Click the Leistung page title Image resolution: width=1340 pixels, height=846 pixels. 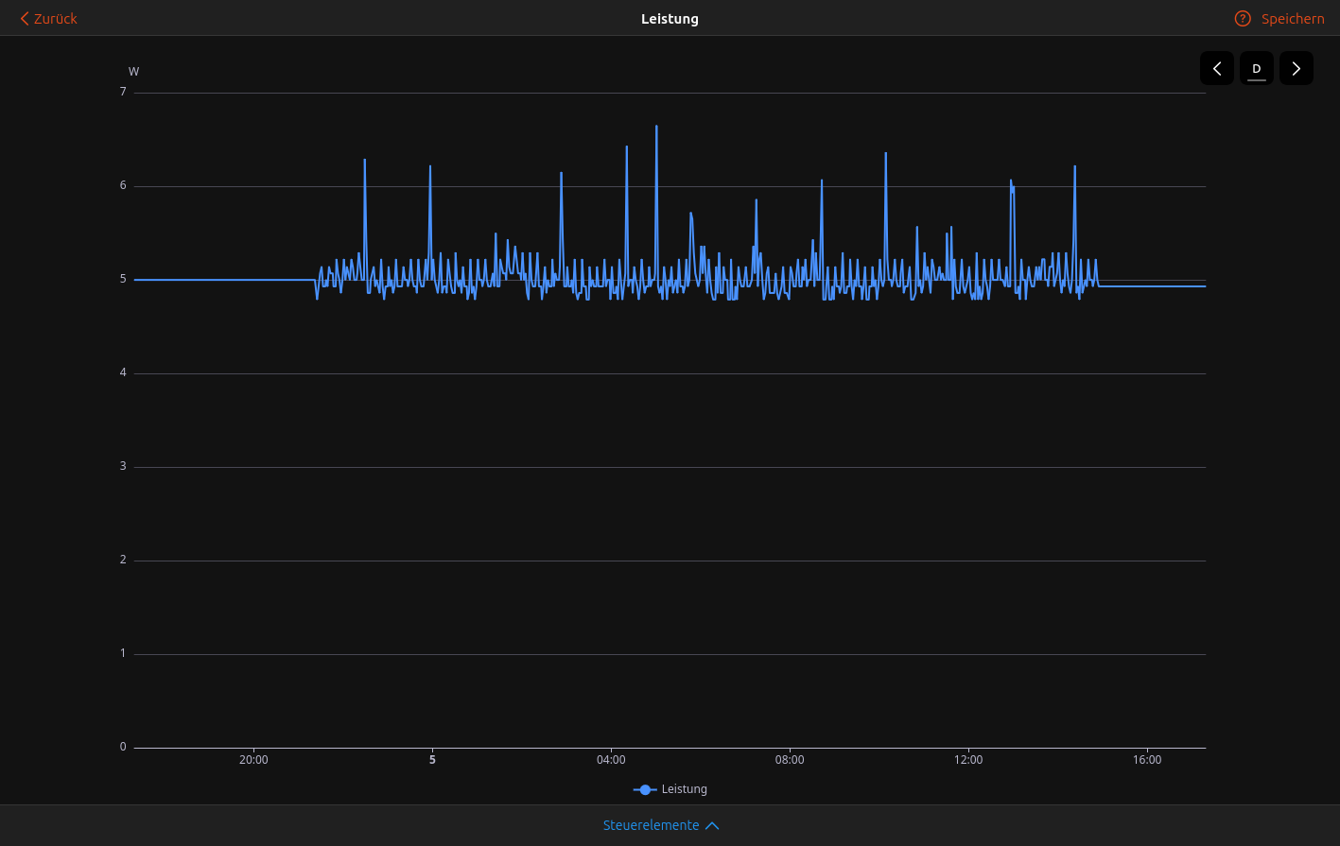(x=670, y=19)
